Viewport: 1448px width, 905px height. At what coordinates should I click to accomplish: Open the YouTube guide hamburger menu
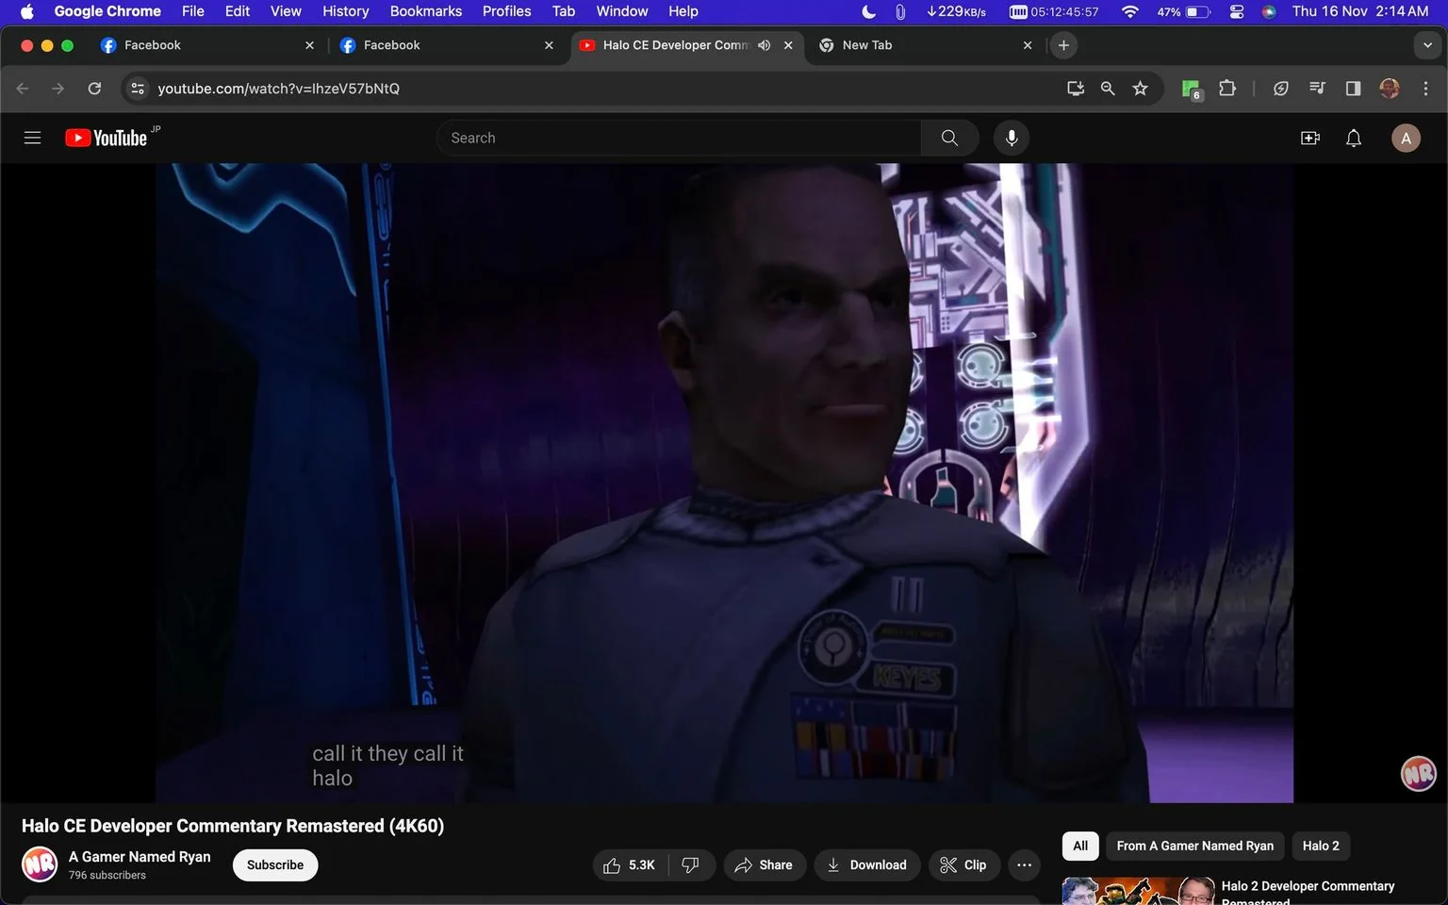[32, 138]
